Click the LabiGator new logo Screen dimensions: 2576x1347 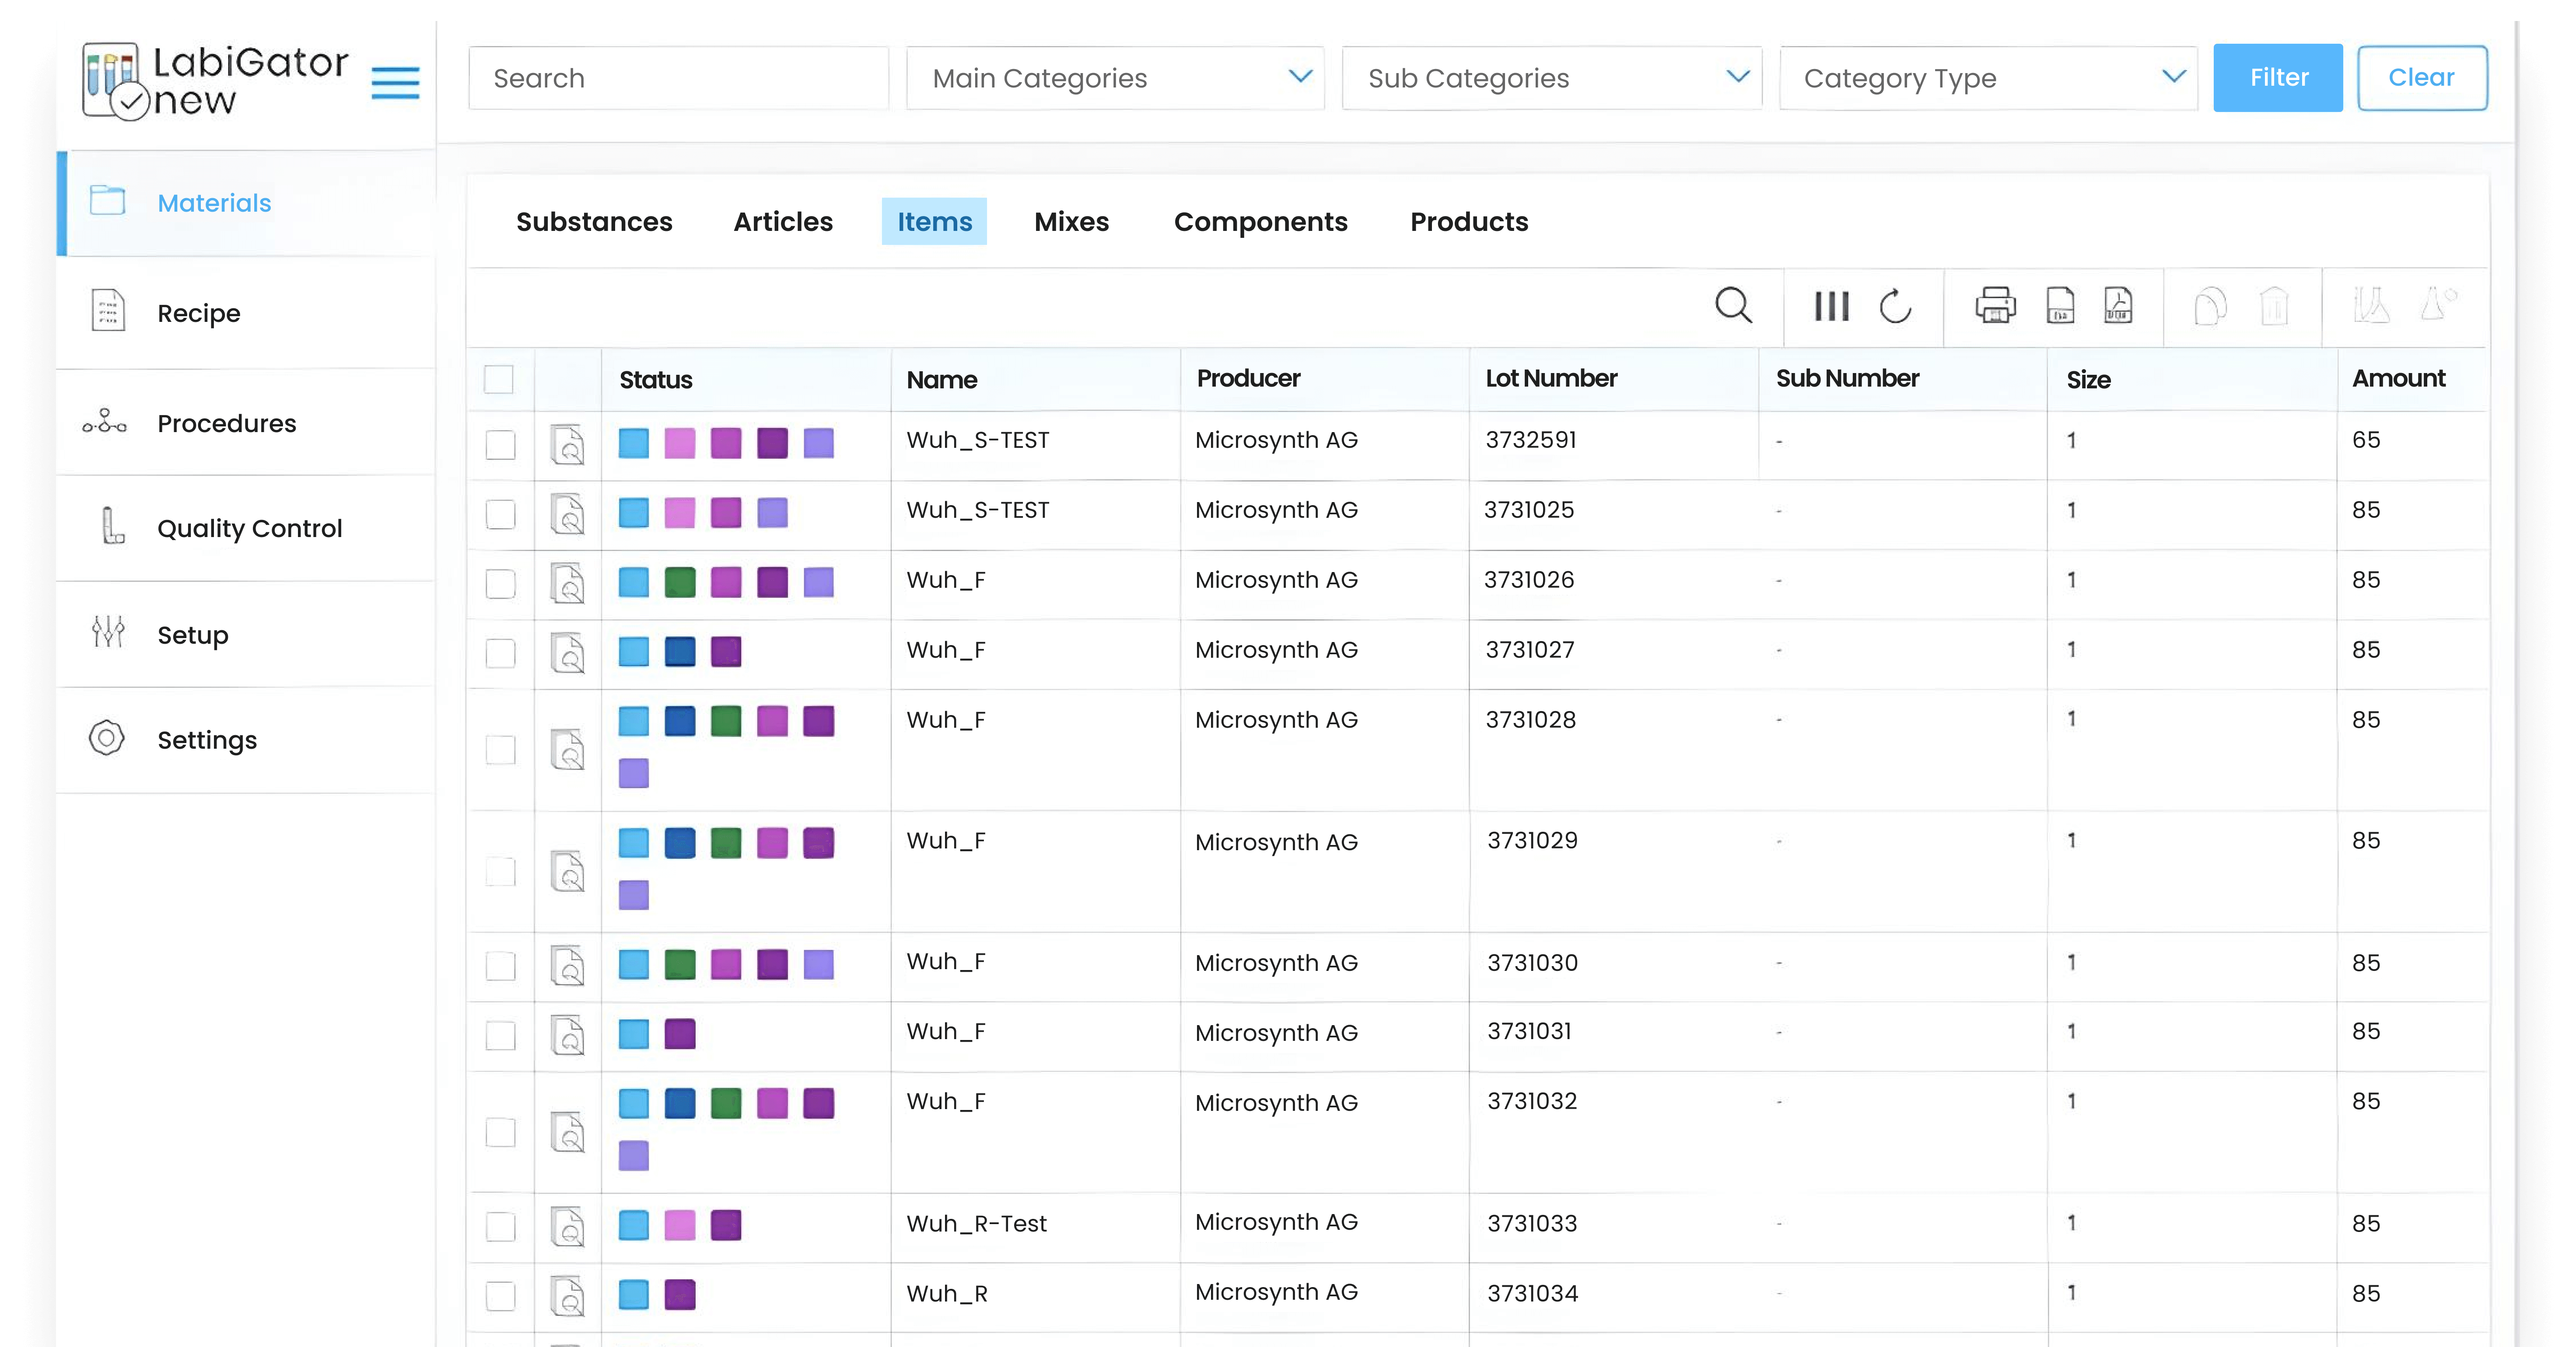point(215,82)
